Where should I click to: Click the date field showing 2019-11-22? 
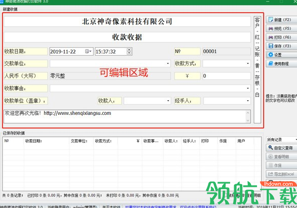point(71,52)
